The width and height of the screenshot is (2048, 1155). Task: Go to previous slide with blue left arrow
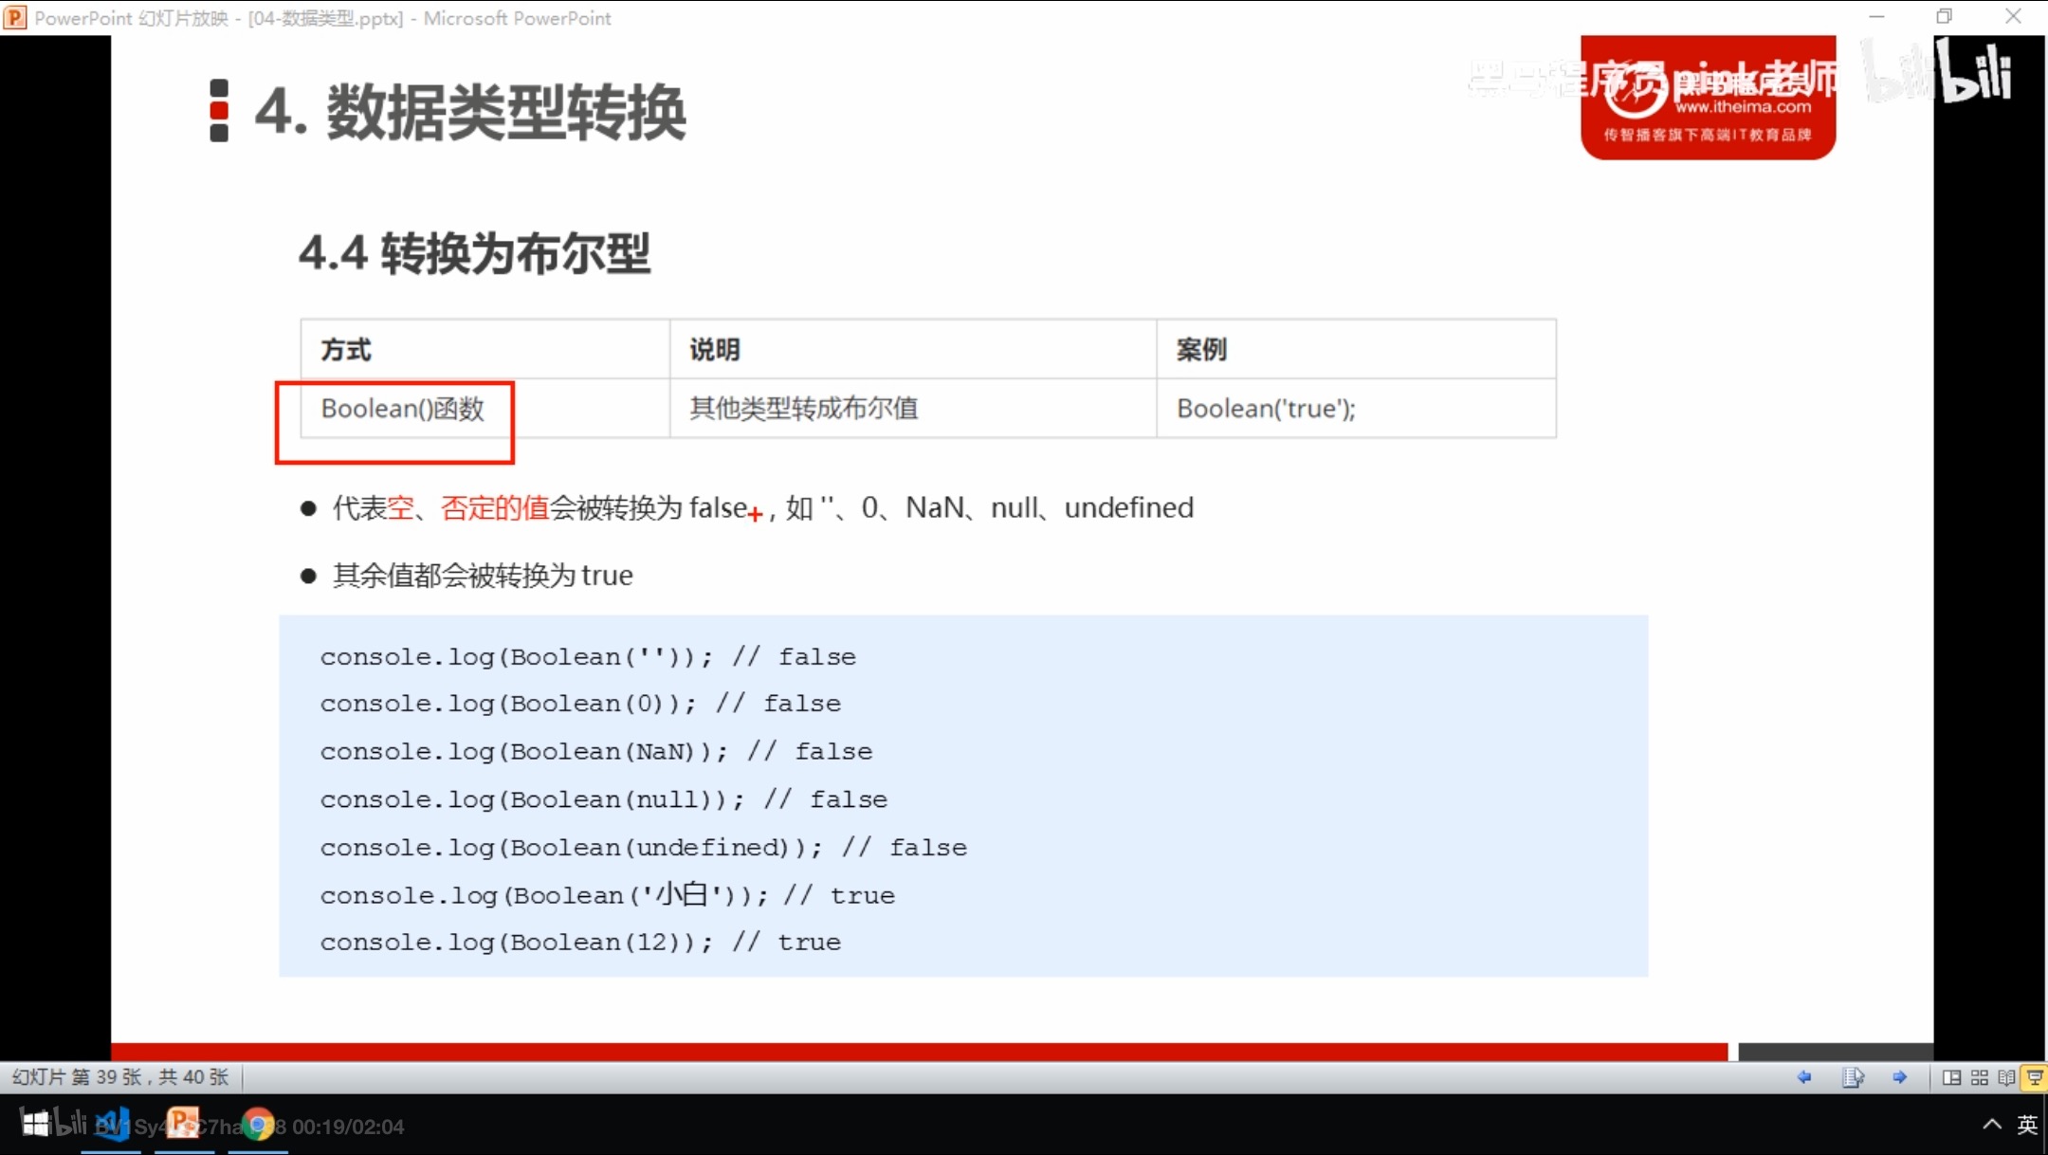(x=1804, y=1077)
